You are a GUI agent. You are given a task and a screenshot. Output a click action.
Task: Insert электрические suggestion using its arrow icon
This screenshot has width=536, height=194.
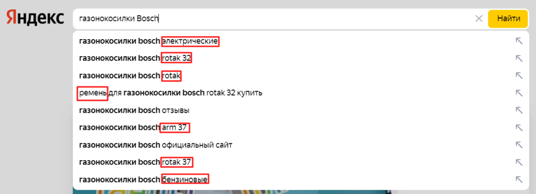tap(519, 41)
